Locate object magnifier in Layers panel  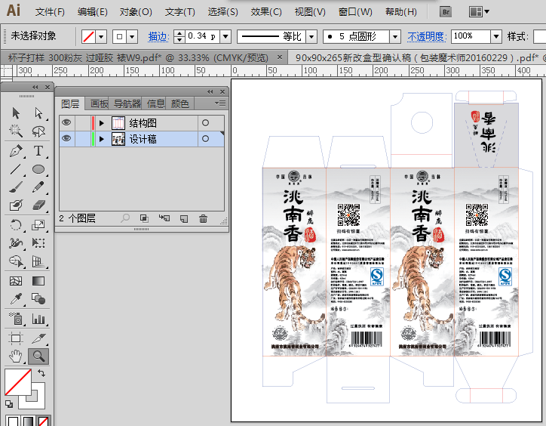(125, 218)
